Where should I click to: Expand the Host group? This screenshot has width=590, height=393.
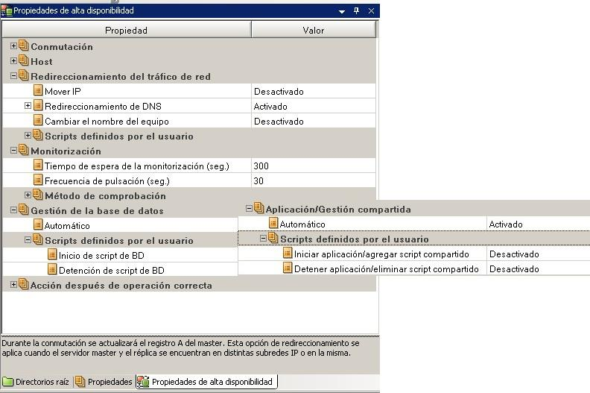(x=13, y=60)
